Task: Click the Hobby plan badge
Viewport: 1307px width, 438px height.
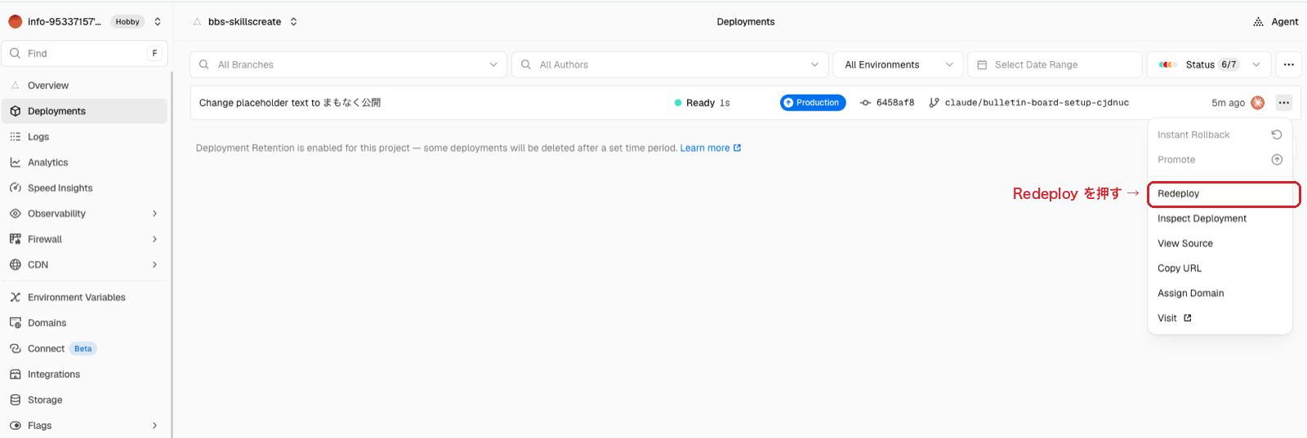Action: (127, 22)
